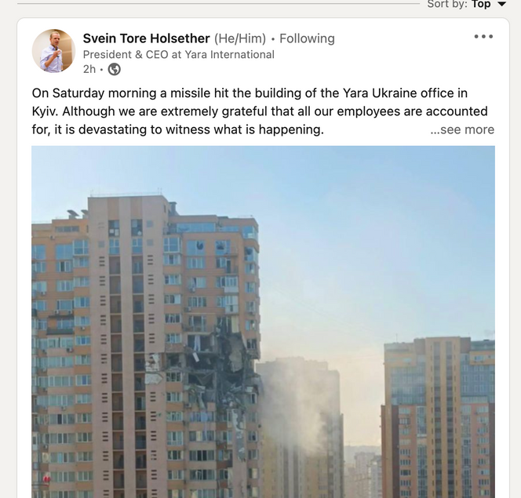
Task: Open Svein Tore Holsether's profile photo
Action: (53, 51)
